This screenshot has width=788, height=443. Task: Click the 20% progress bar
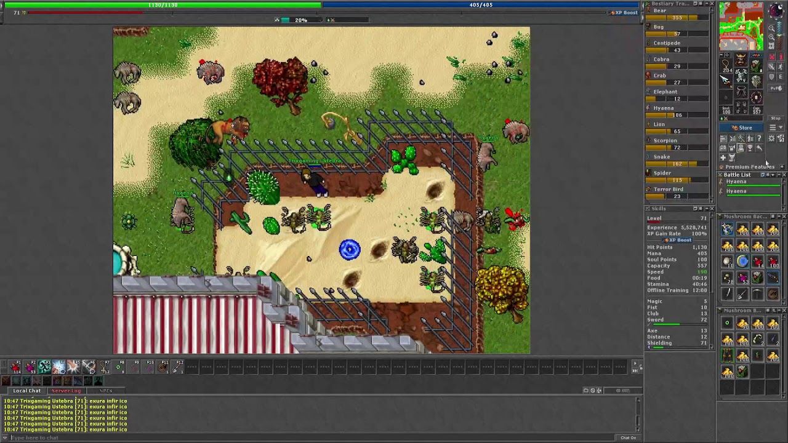[x=300, y=20]
